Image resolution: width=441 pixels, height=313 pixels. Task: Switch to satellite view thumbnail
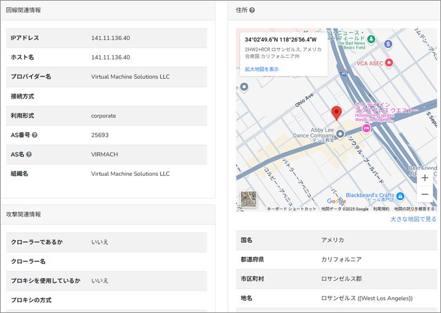(x=249, y=199)
